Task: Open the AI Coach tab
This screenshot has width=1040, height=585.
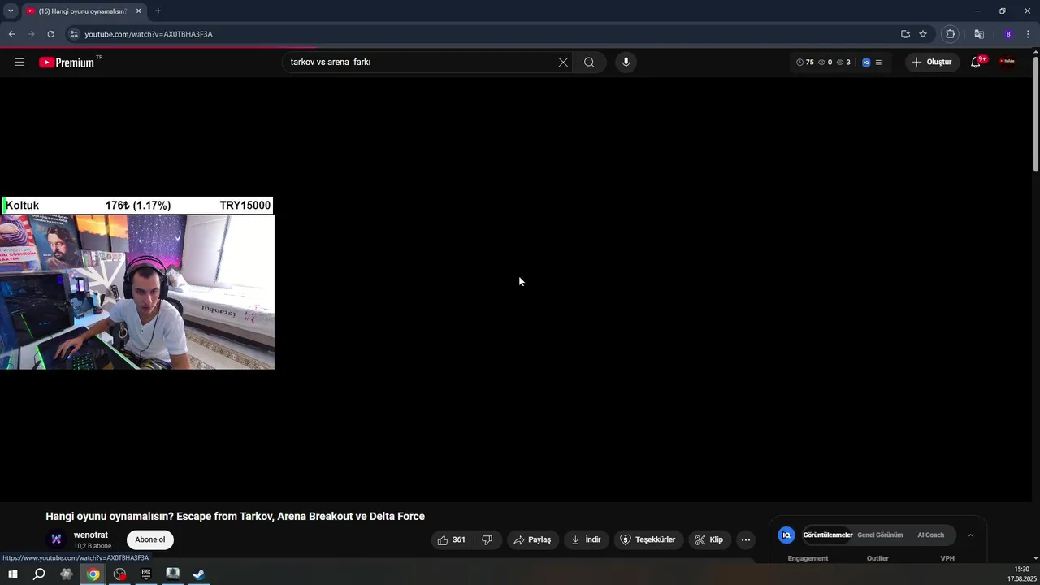Action: click(931, 535)
